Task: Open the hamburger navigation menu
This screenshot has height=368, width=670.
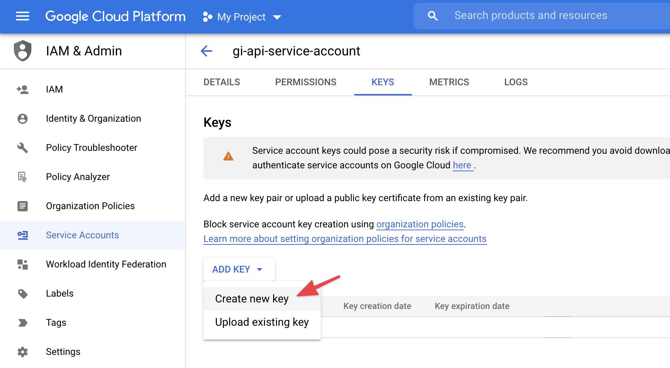Action: (23, 16)
